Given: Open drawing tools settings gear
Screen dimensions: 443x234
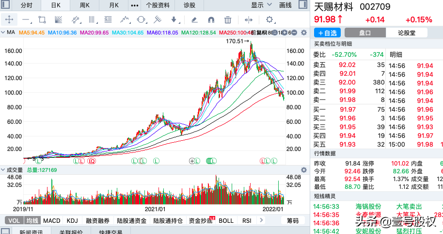Looking at the screenshot, I should click(x=270, y=19).
